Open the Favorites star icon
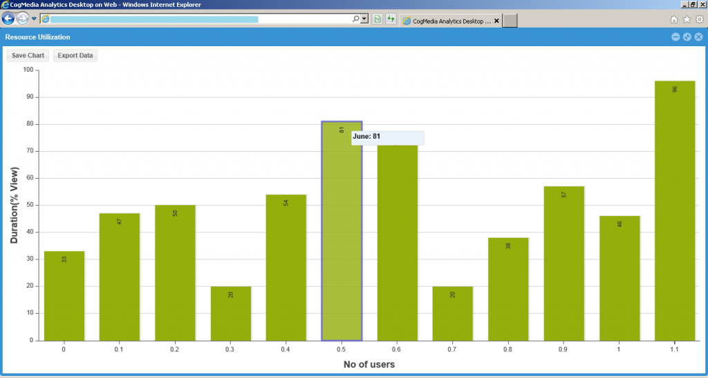The image size is (708, 378). (x=687, y=19)
